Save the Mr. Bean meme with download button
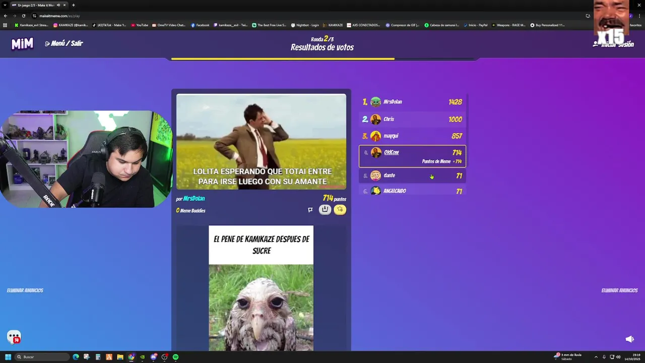Viewport: 645px width, 363px height. tap(325, 210)
